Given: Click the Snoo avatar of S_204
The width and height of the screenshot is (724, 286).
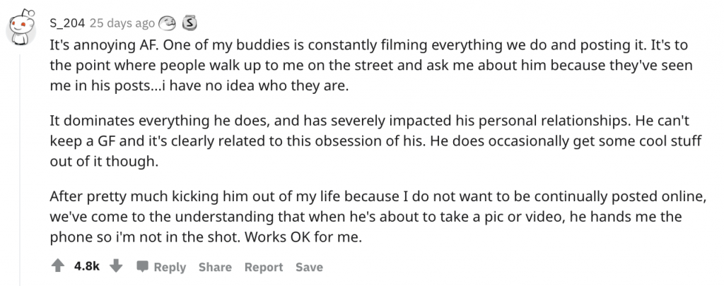Looking at the screenshot, I should pyautogui.click(x=22, y=26).
